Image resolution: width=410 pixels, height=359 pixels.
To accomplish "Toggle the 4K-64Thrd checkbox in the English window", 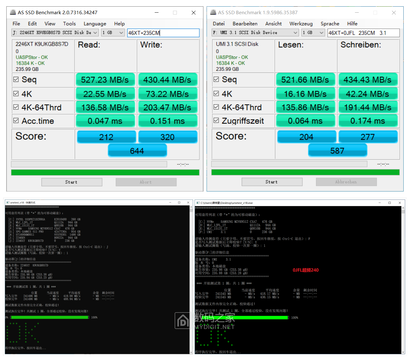I will tap(16, 107).
